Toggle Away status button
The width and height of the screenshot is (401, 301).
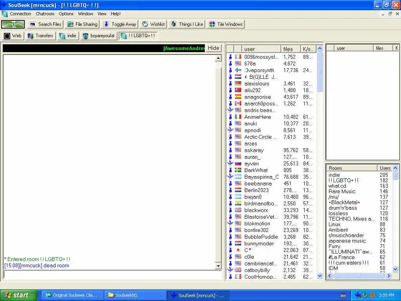pyautogui.click(x=120, y=24)
